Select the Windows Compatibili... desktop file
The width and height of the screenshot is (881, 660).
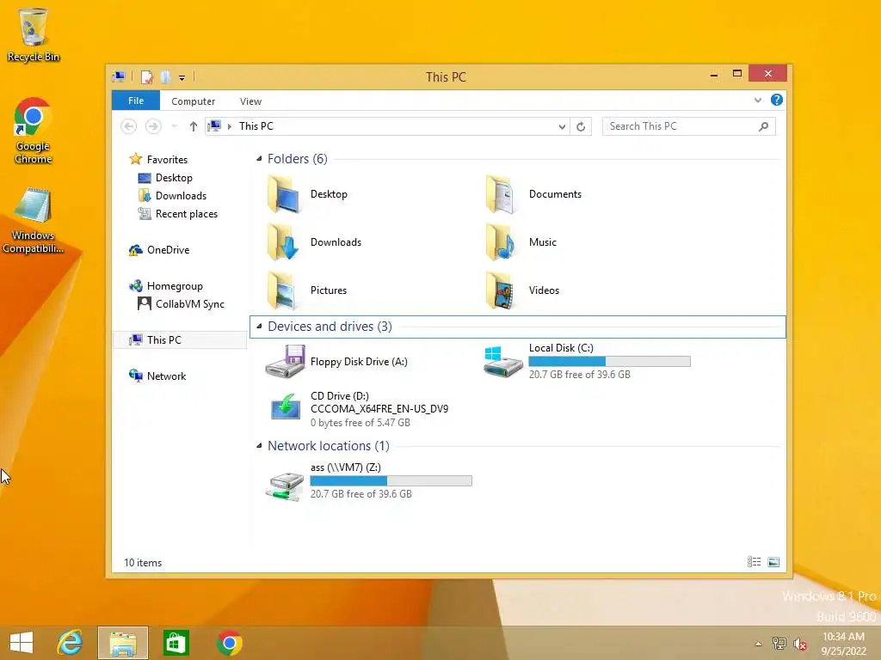pos(34,221)
